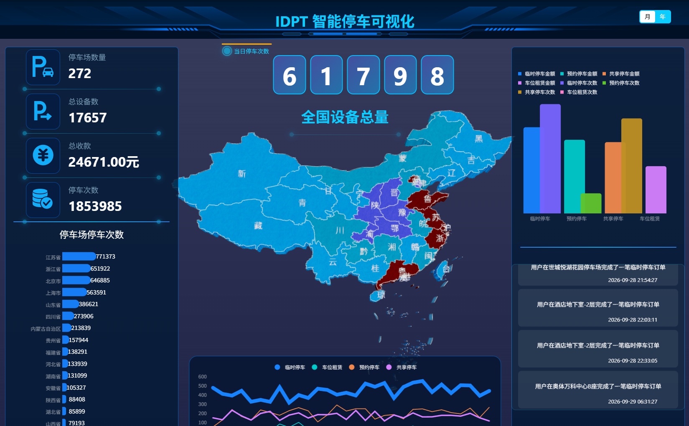This screenshot has height=426, width=689.
Task: Toggle 预约停车 series in line chart legend
Action: tap(364, 368)
